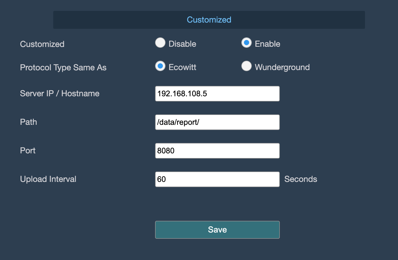Select the Disable radio button
Viewport: 398px width, 260px height.
click(160, 43)
